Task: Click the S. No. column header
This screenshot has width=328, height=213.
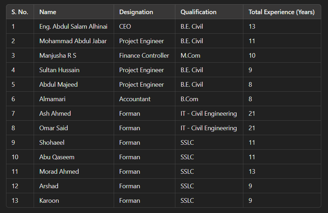Action: [x=19, y=12]
